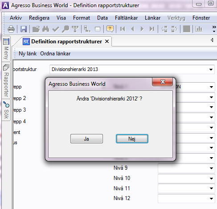The width and height of the screenshot is (217, 209).
Task: Click the small triangle at tab bar end
Action: [212, 40]
